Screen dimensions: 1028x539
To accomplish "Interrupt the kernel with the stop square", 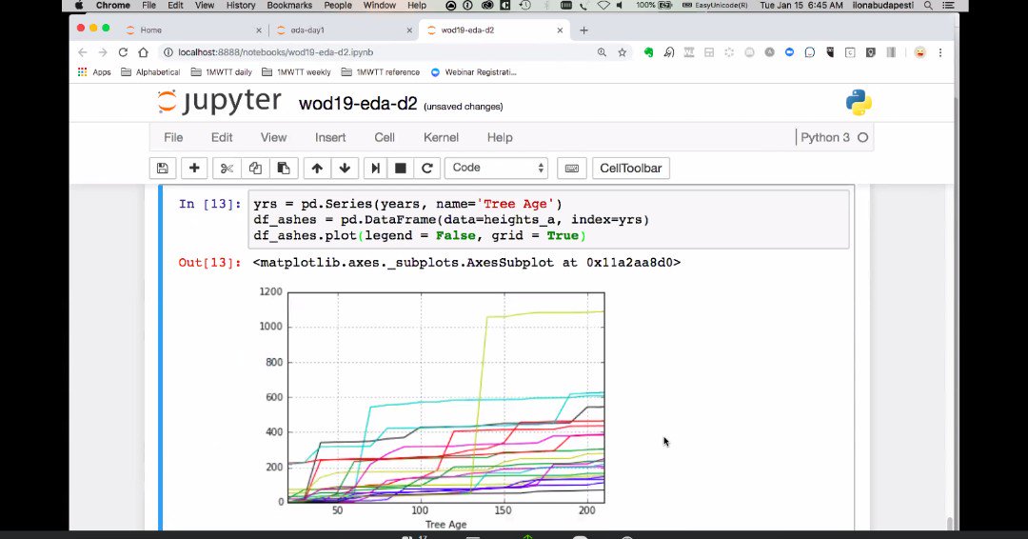I will coord(401,168).
